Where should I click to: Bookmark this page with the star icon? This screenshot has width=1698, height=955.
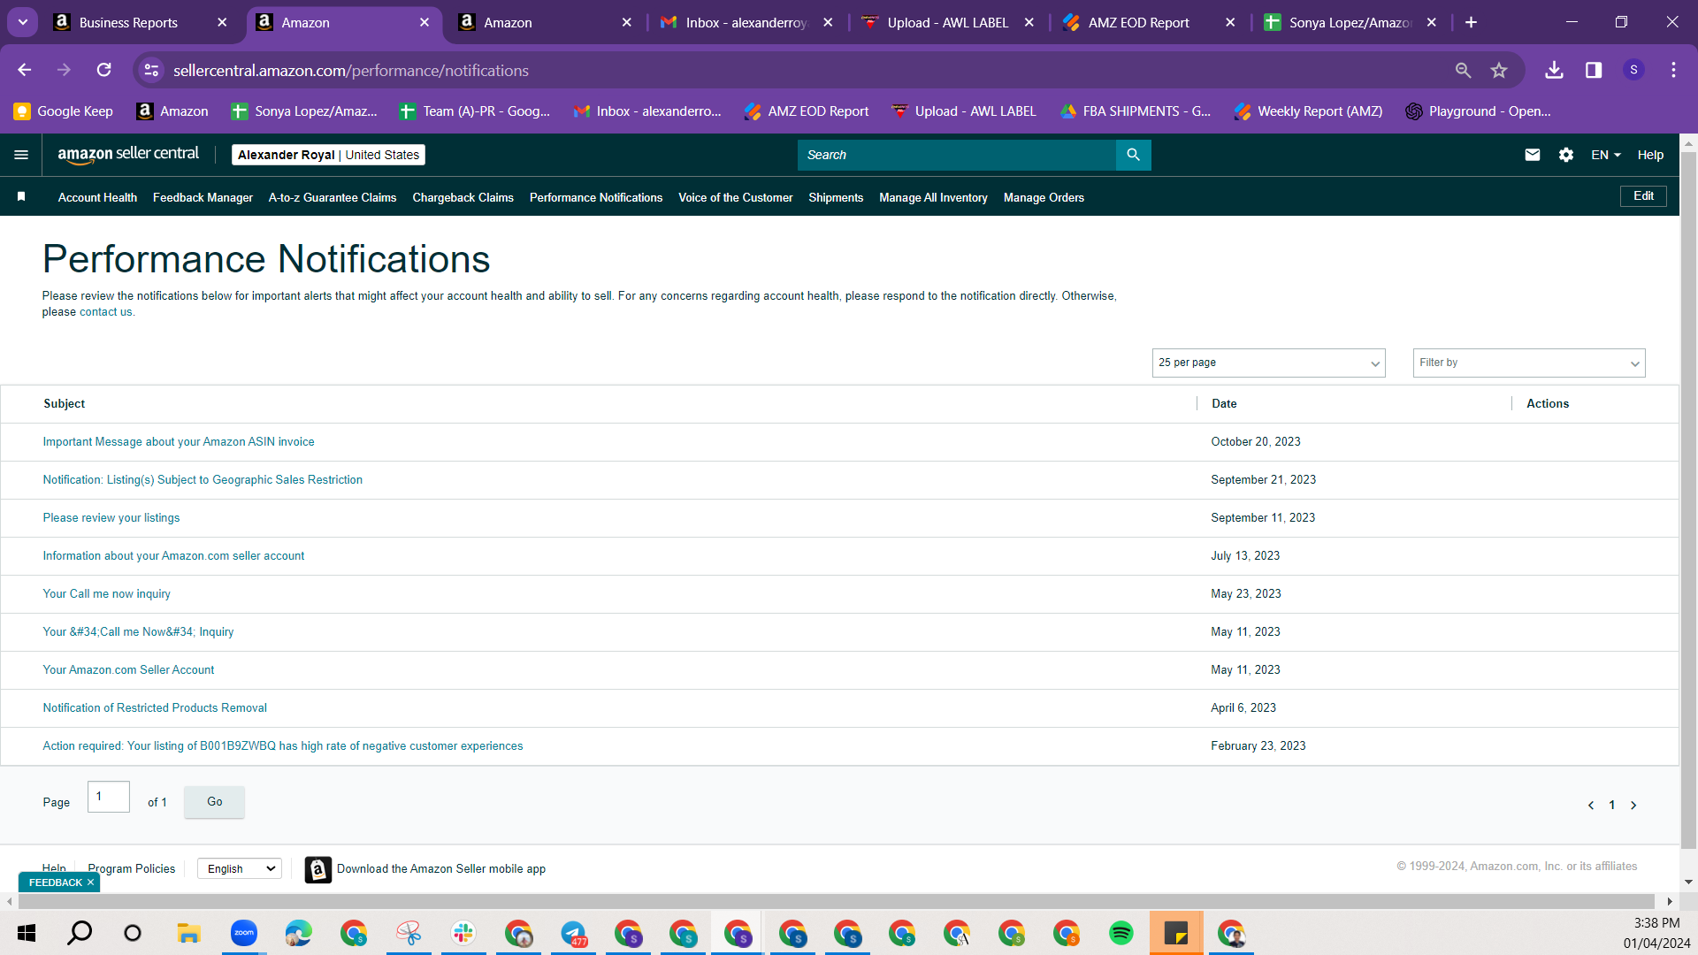pos(1499,70)
